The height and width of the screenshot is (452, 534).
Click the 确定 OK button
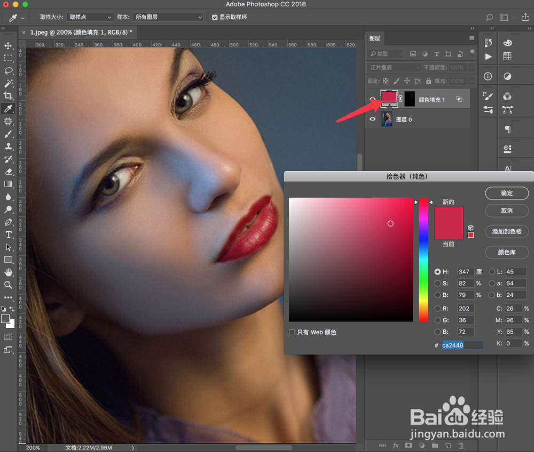pyautogui.click(x=507, y=193)
